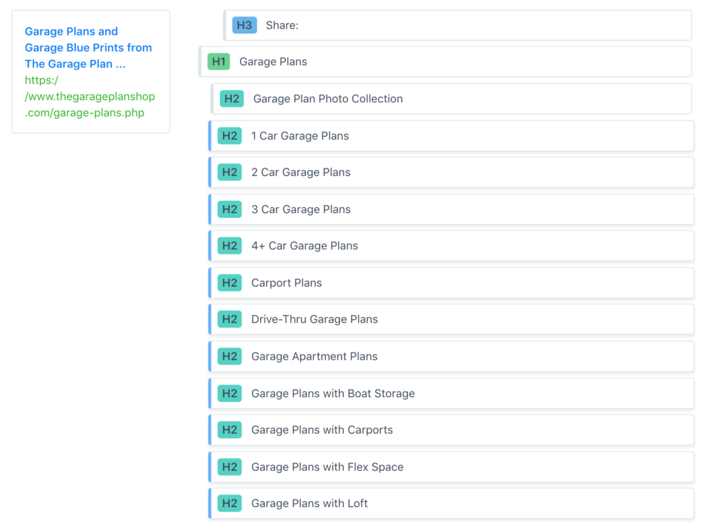
Task: Select the Garage Plans H1 heading row
Action: tap(446, 61)
